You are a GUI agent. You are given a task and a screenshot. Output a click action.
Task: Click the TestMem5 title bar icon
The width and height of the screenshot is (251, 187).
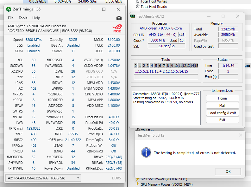pos(133,16)
